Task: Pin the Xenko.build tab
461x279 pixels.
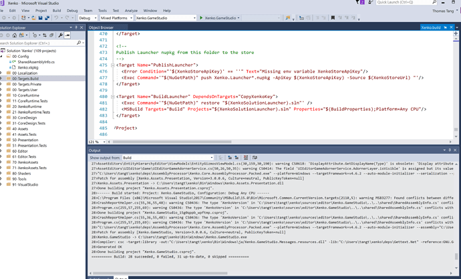Action: (446, 27)
